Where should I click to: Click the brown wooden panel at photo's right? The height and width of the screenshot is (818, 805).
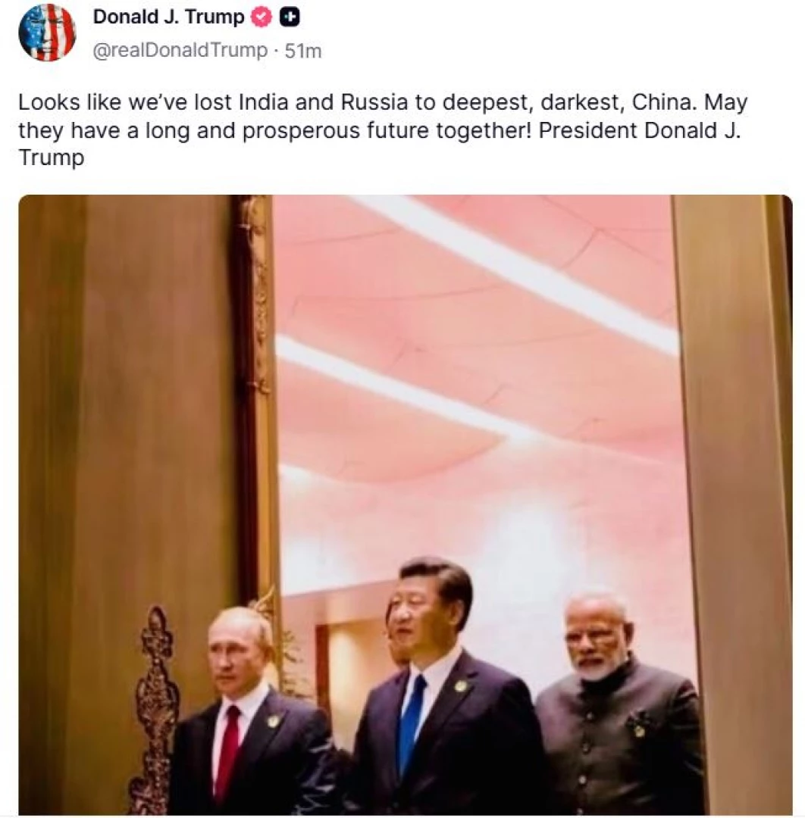(731, 501)
